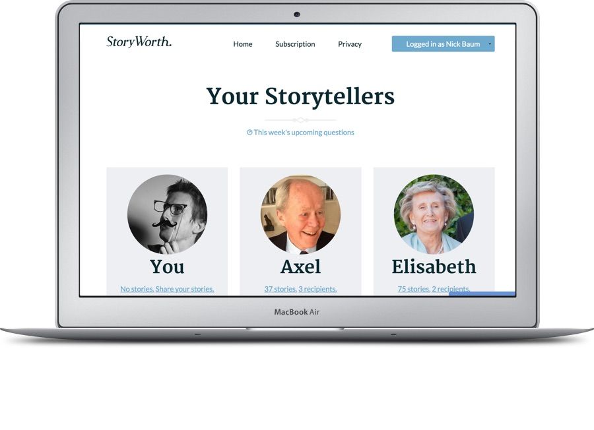Click the clock icon beside upcoming questions
The width and height of the screenshot is (594, 430).
(249, 132)
